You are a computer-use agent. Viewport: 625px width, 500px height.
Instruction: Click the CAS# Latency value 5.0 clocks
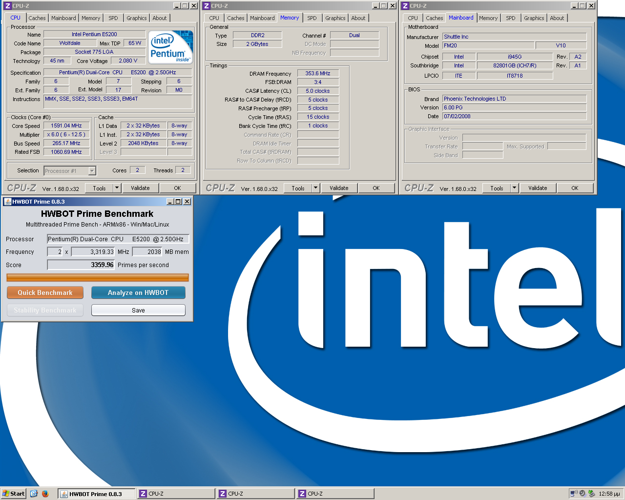pos(318,91)
